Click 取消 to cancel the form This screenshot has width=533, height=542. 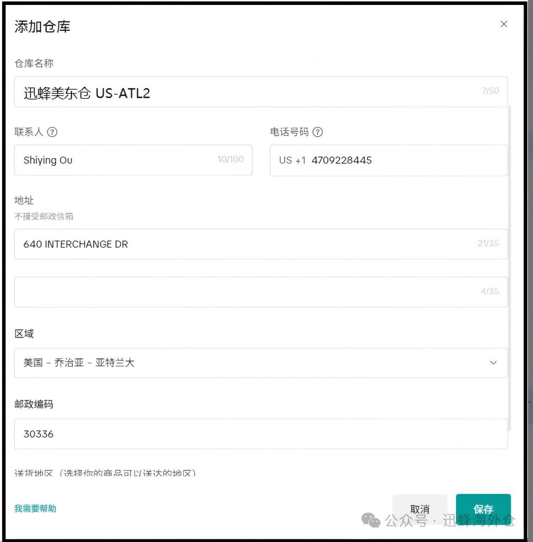point(420,509)
